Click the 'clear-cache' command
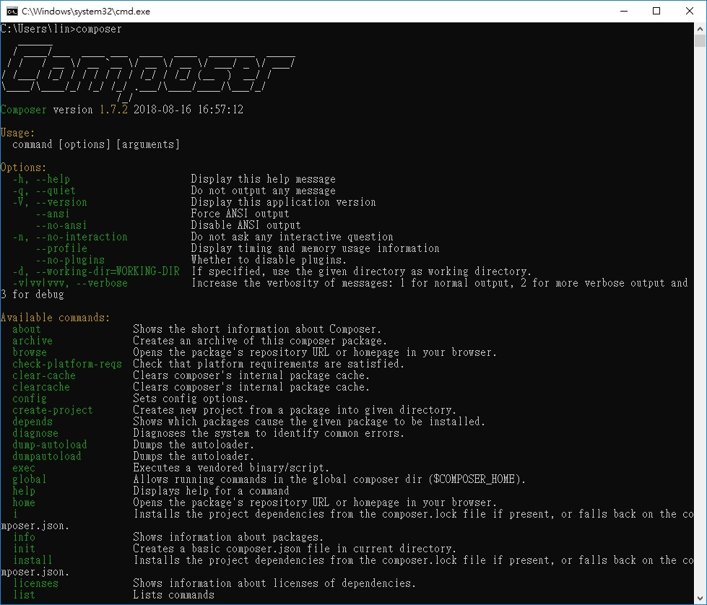Image resolution: width=707 pixels, height=605 pixels. tap(44, 375)
